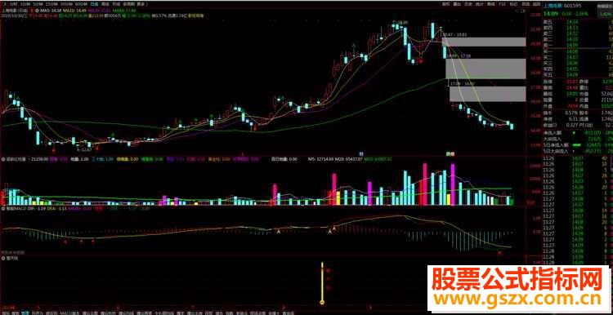Image resolution: width=613 pixels, height=315 pixels.
Task: Open the 历史 toolbar button
Action: [468, 4]
